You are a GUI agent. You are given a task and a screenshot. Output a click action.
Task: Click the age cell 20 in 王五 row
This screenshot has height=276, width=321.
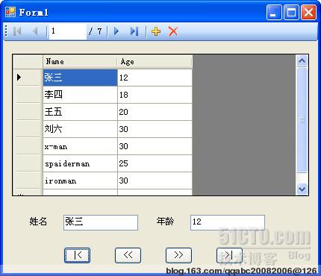[155, 112]
